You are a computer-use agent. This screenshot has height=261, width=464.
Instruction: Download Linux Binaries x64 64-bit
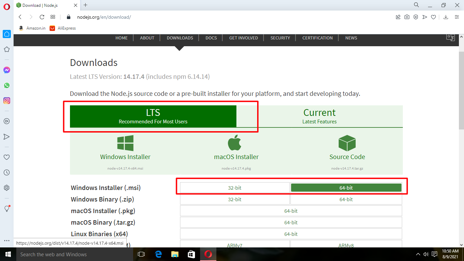click(x=291, y=234)
